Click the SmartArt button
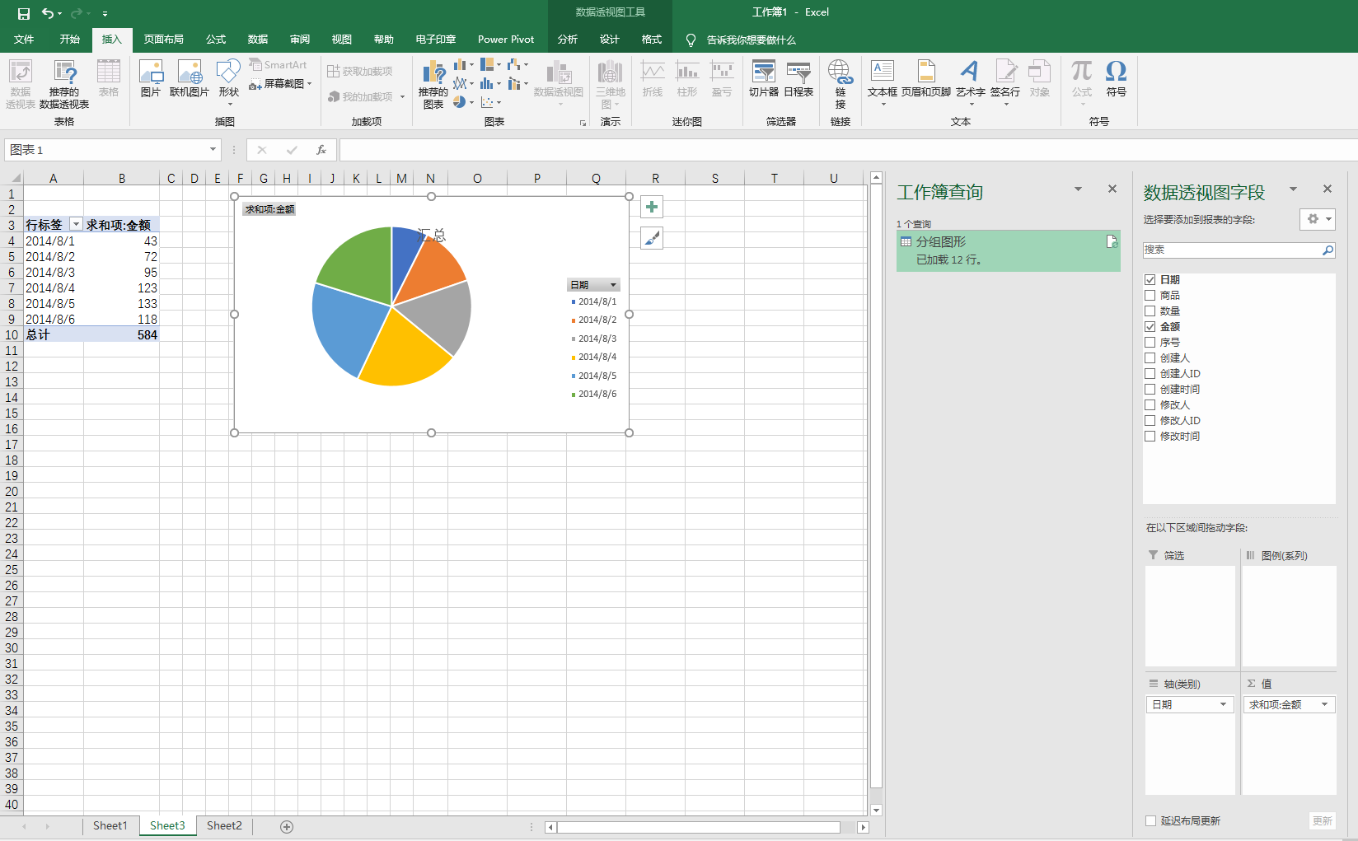Screen dimensions: 1358x841 279,65
